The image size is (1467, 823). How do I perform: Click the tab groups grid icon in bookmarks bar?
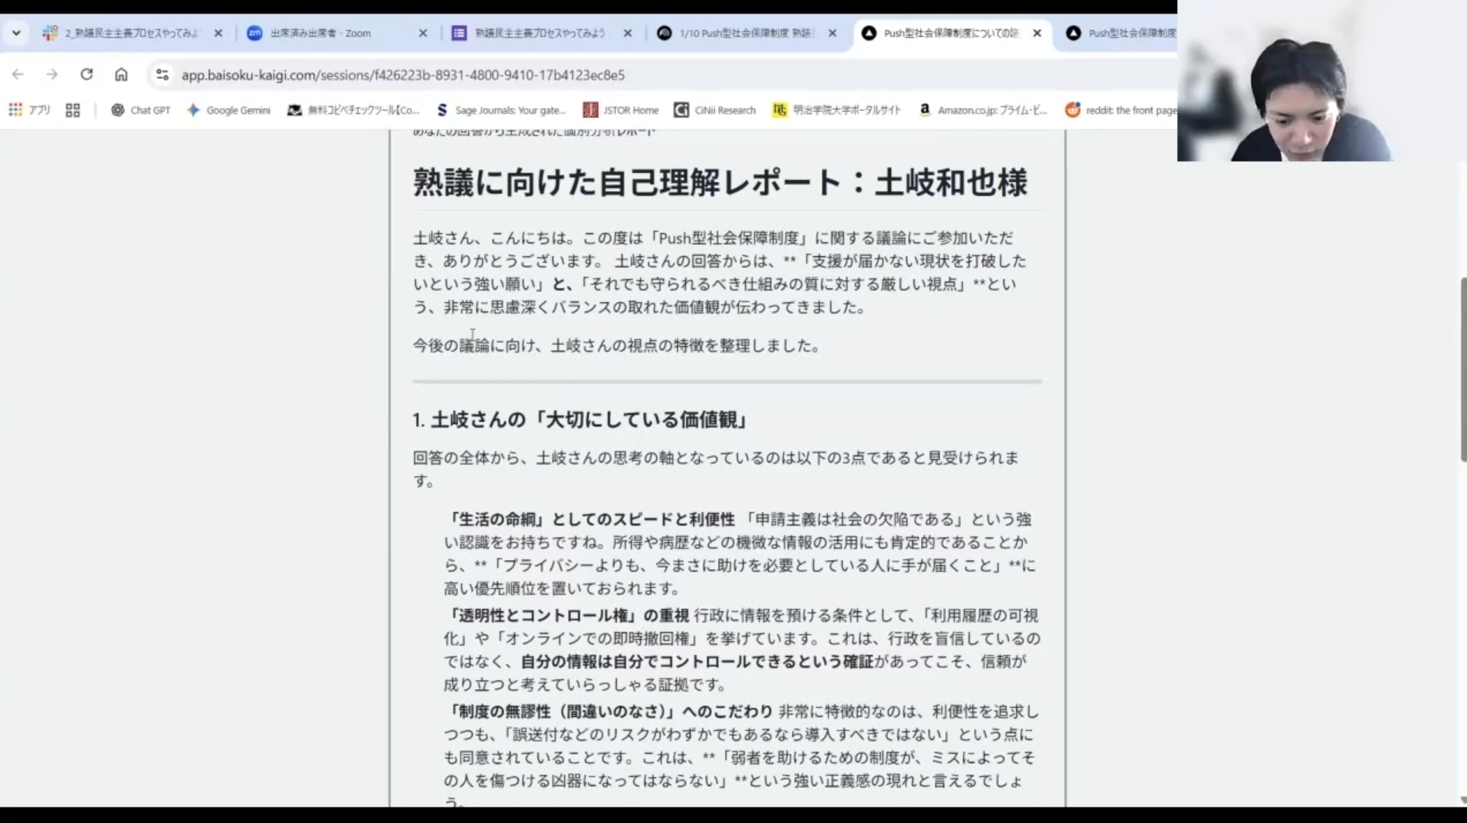coord(73,110)
